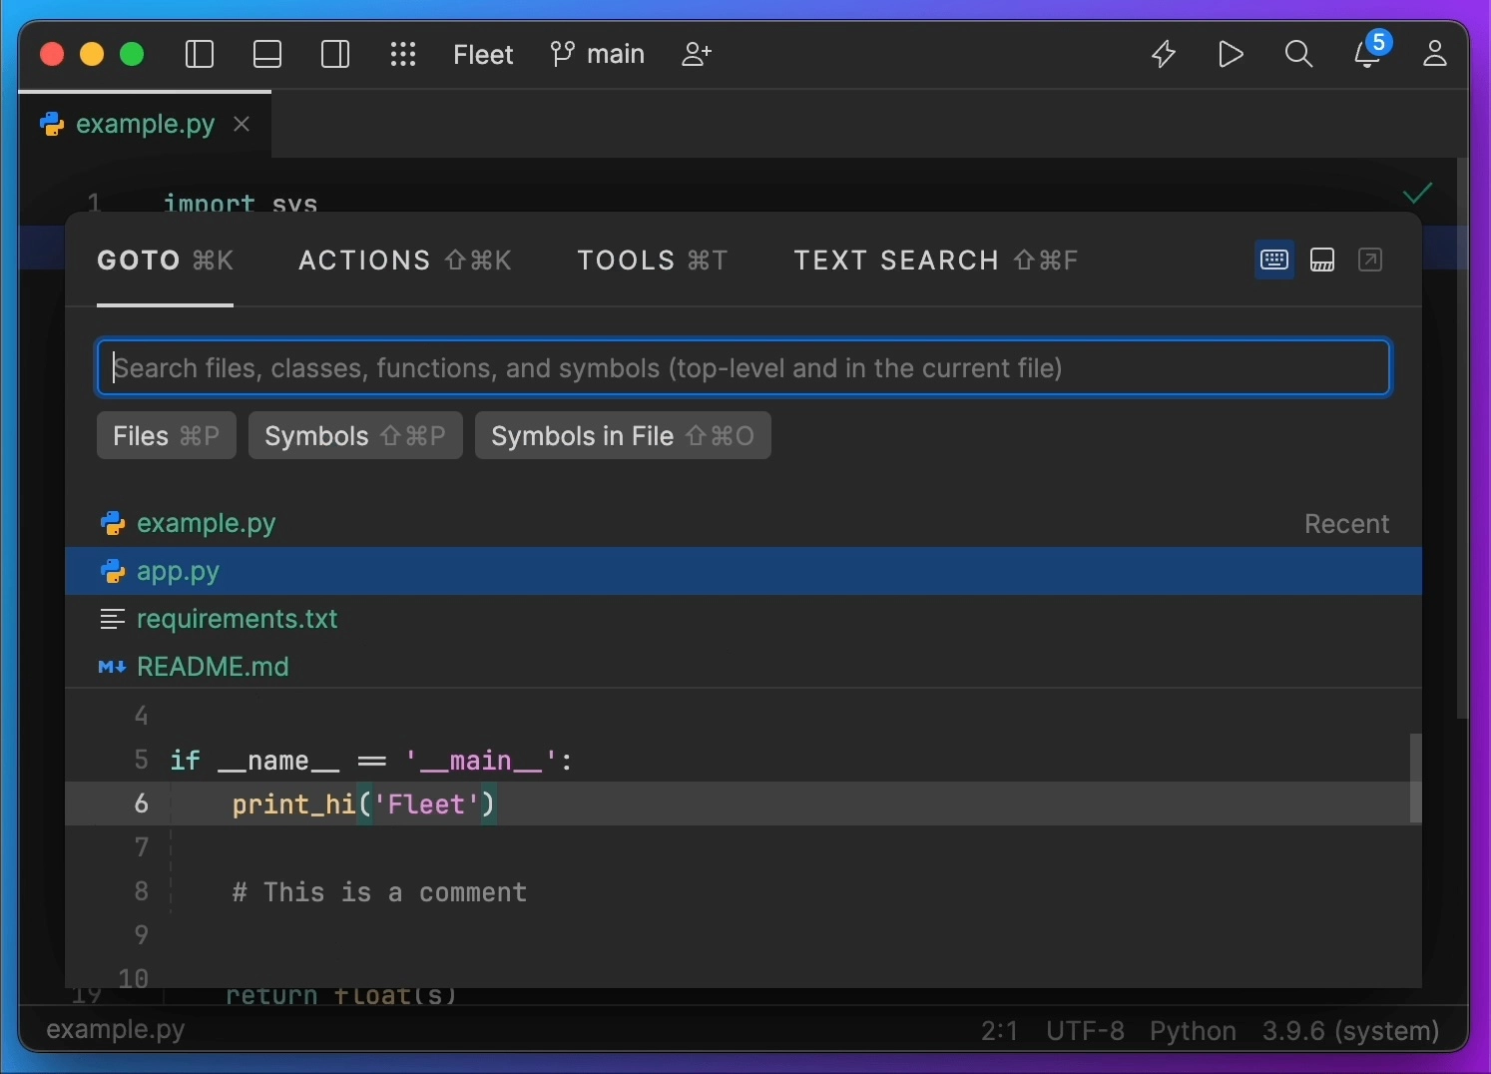The image size is (1491, 1074).
Task: Toggle the right sidebar panel
Action: [x=335, y=54]
